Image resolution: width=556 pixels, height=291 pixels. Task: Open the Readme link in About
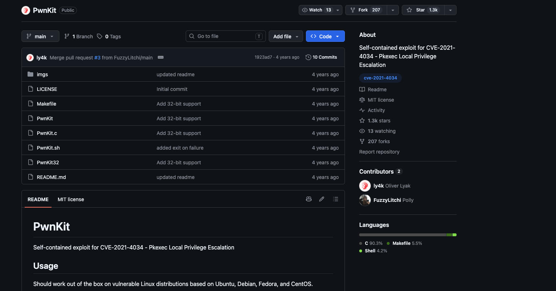[373, 89]
